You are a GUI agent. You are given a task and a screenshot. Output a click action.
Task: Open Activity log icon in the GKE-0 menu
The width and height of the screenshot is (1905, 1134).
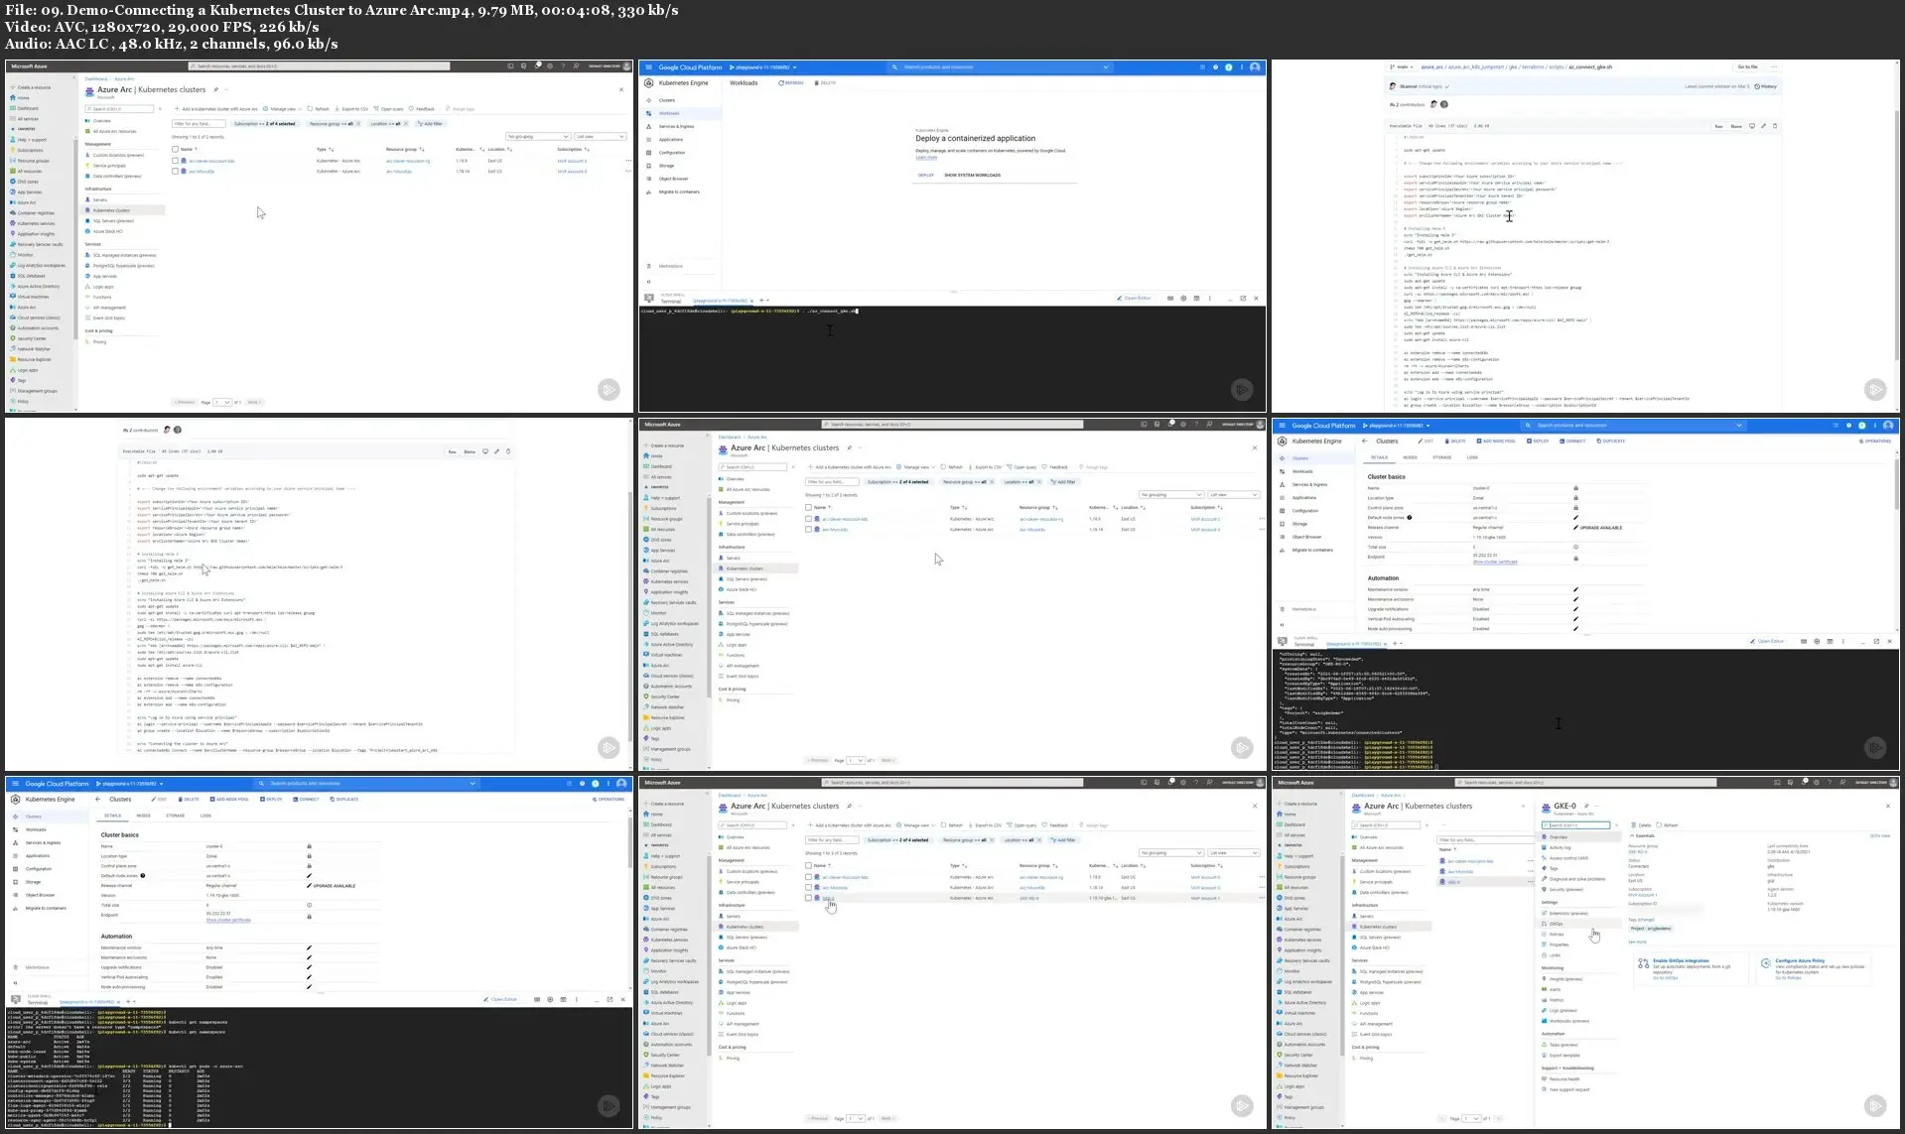(1545, 847)
